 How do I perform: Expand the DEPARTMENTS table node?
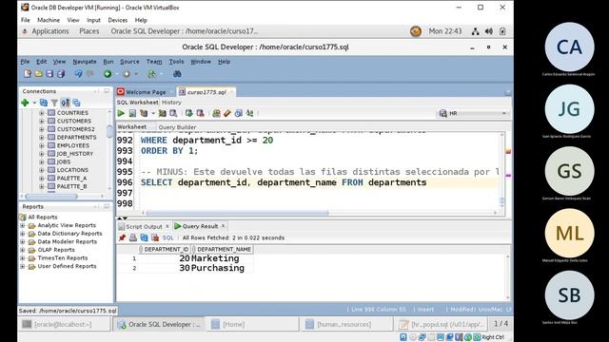[42, 137]
